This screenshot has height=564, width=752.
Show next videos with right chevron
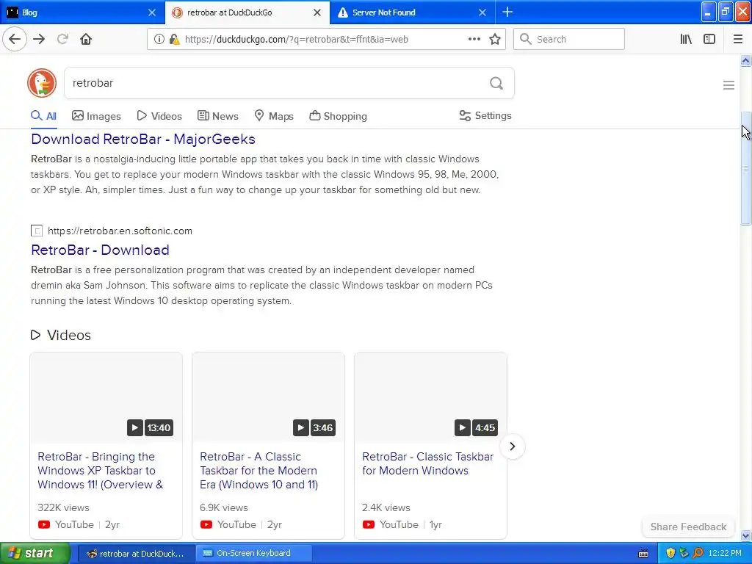(x=512, y=446)
